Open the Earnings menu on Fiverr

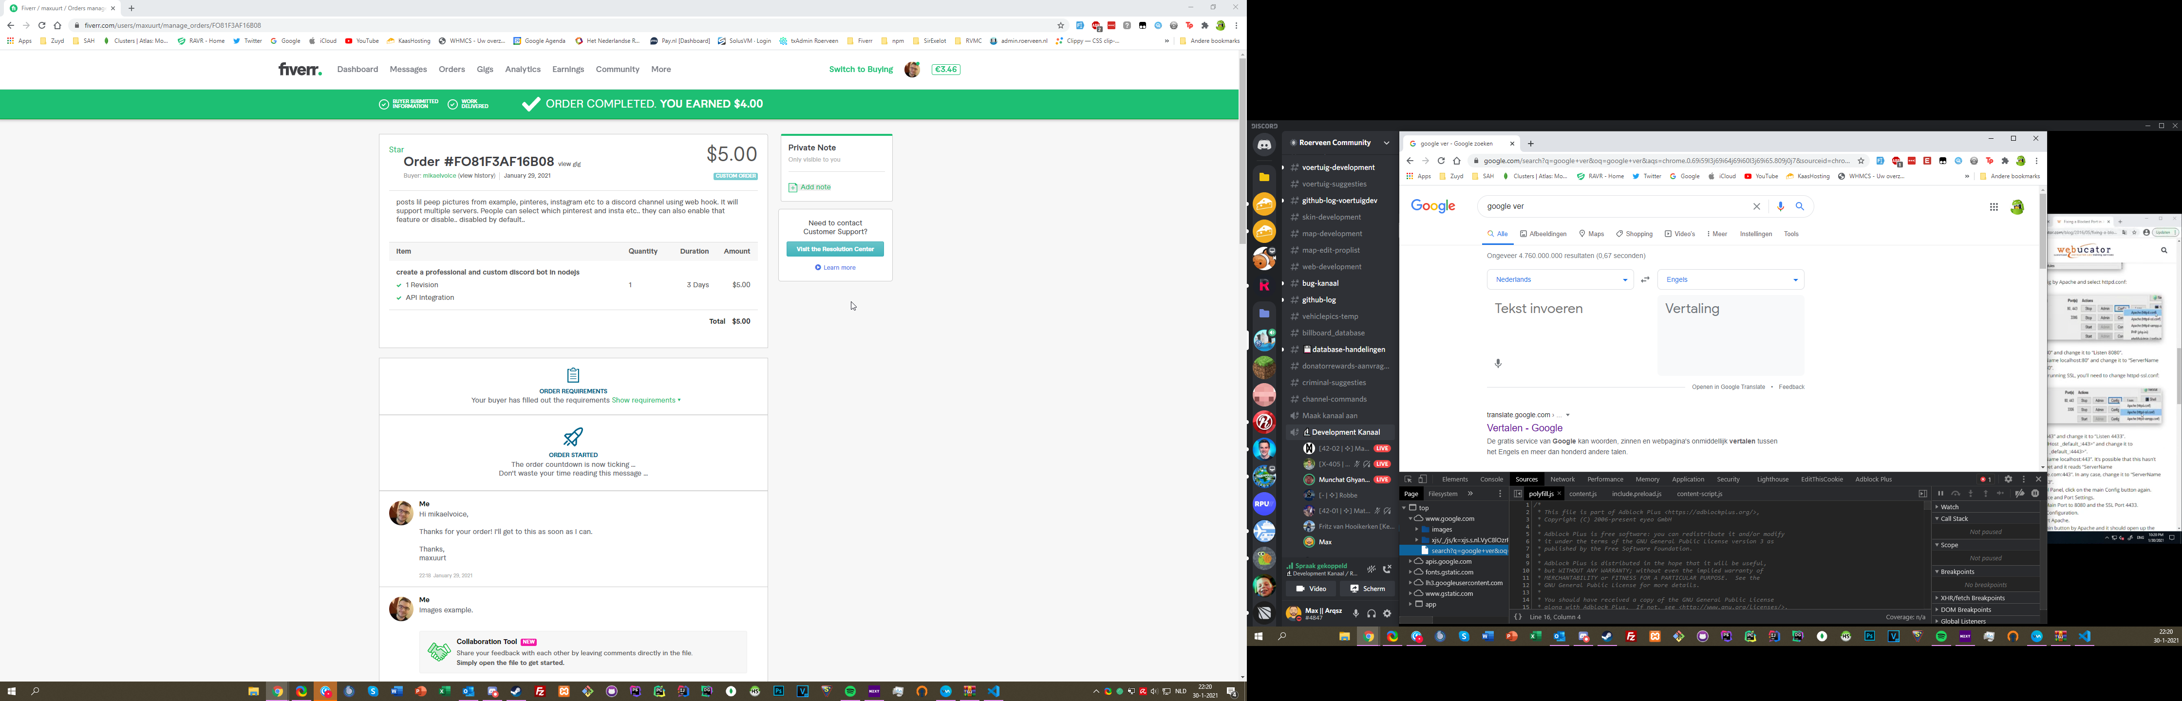pos(567,70)
